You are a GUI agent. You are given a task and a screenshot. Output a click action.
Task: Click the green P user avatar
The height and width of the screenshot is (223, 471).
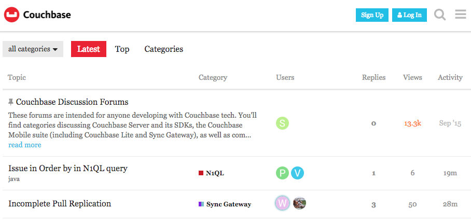tap(282, 173)
